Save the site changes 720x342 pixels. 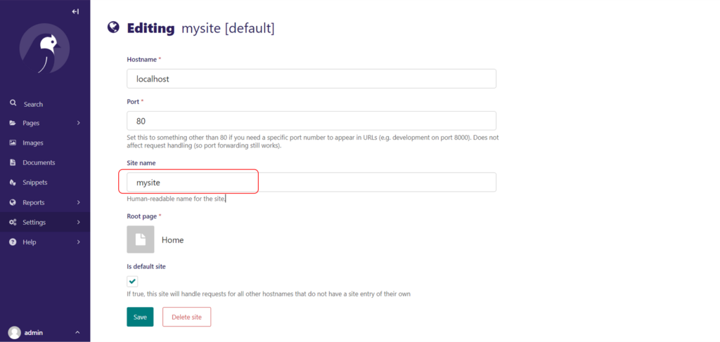(140, 317)
